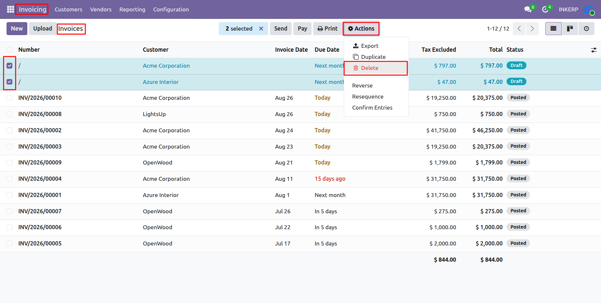Viewport: 601px width, 303px height.
Task: Choose Reverse from the Actions menu
Action: click(x=376, y=86)
